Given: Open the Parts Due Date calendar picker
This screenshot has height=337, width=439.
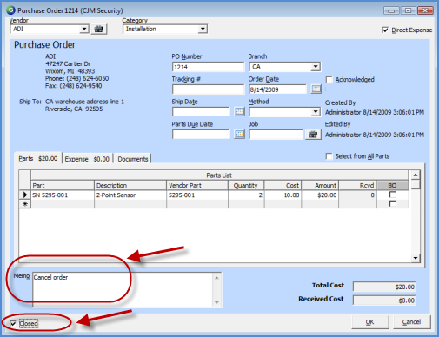Looking at the screenshot, I should coord(239,134).
